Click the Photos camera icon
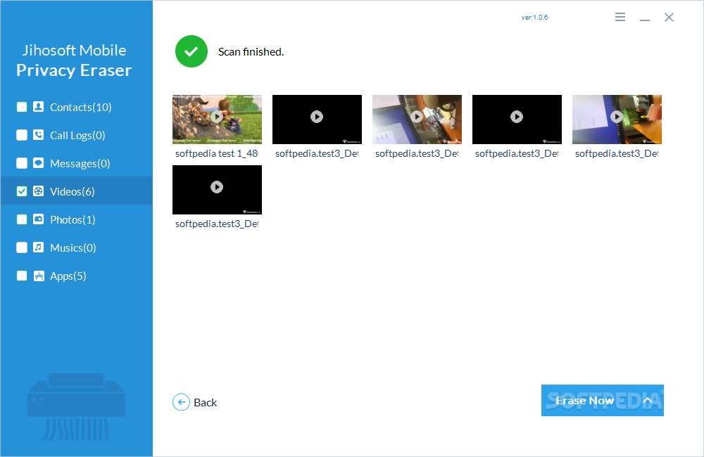Image resolution: width=704 pixels, height=457 pixels. coord(39,219)
